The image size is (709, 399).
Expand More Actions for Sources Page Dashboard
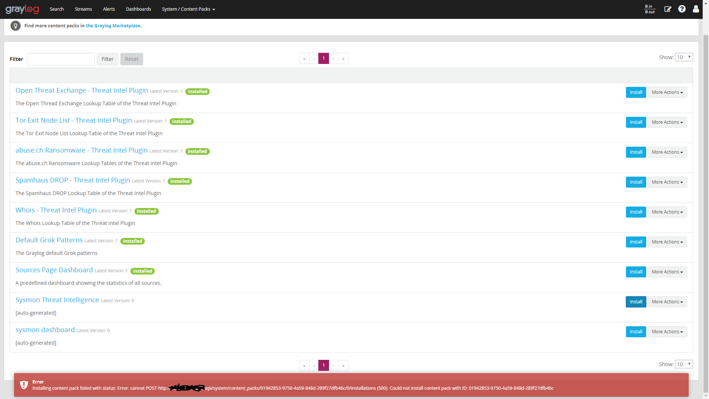pyautogui.click(x=667, y=272)
